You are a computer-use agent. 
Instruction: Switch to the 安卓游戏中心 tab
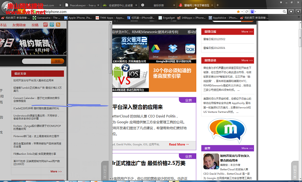click(120, 5)
